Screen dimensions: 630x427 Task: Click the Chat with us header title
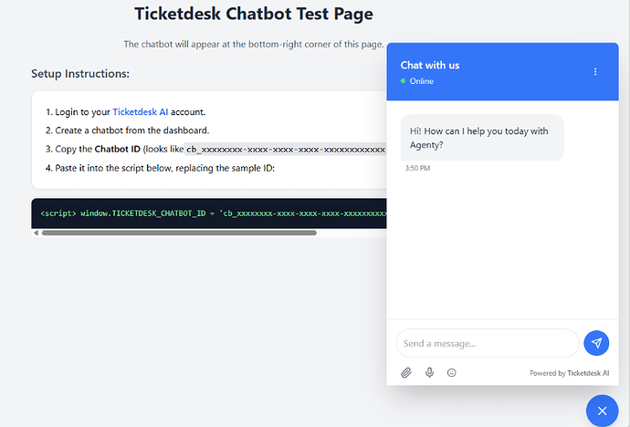(430, 66)
